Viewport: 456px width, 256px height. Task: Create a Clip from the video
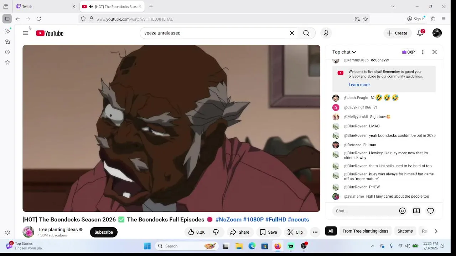pos(295,232)
